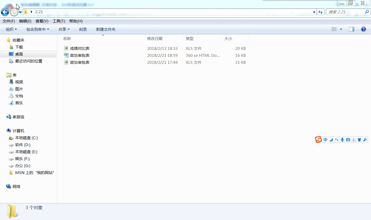Open the view options dropdown arrow
The image size is (371, 220).
(341, 29)
